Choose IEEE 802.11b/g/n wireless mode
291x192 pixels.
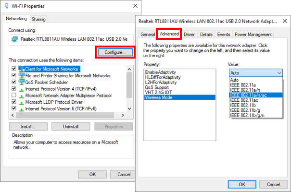coord(256,115)
